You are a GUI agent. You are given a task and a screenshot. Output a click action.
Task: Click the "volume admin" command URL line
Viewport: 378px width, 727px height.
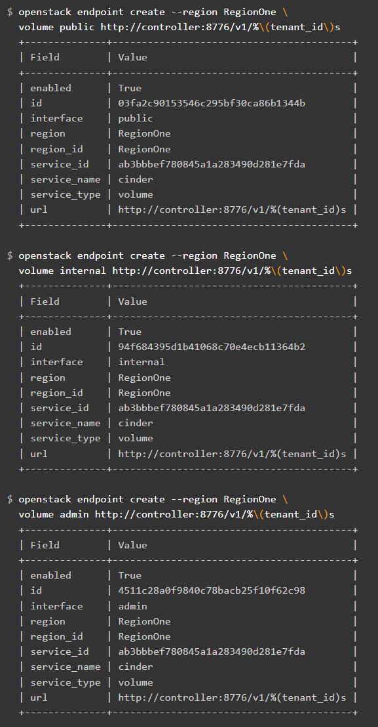coord(177,515)
